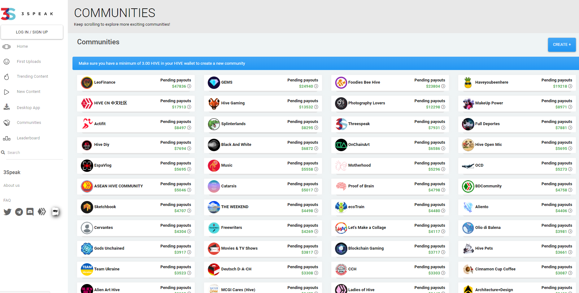Open the About us link
Image resolution: width=579 pixels, height=293 pixels.
click(11, 186)
